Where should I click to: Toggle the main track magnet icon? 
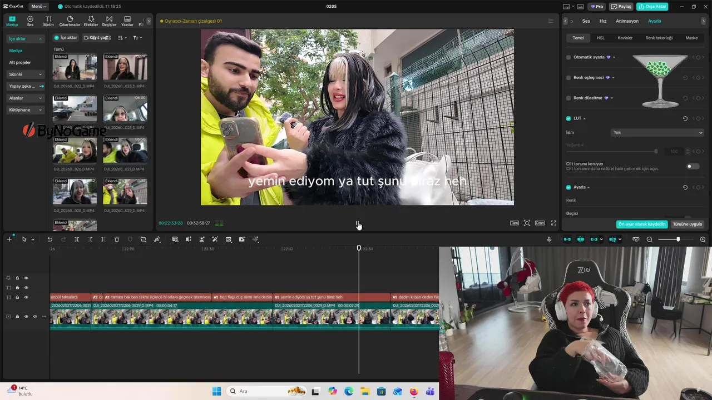point(567,239)
